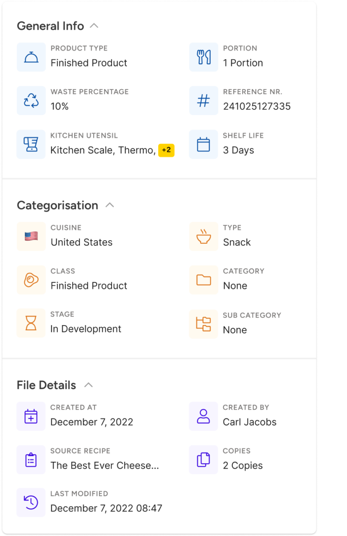347x536 pixels.
Task: Collapse the Categorisation section
Action: (x=109, y=205)
